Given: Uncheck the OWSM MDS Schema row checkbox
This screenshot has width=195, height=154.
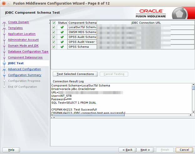Looking at the screenshot, I should [x=54, y=32].
